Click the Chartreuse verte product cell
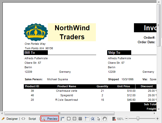 tap(67, 91)
